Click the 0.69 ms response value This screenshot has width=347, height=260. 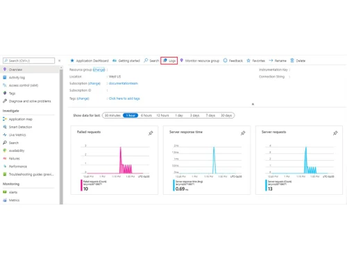182,189
